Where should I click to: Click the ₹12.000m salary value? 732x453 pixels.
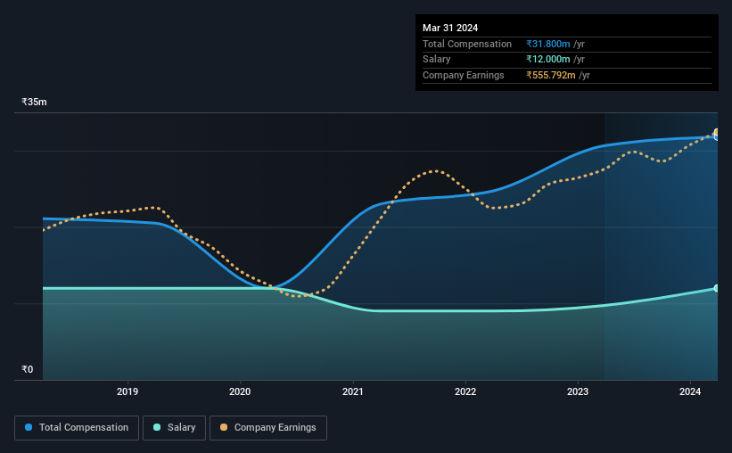click(x=548, y=60)
